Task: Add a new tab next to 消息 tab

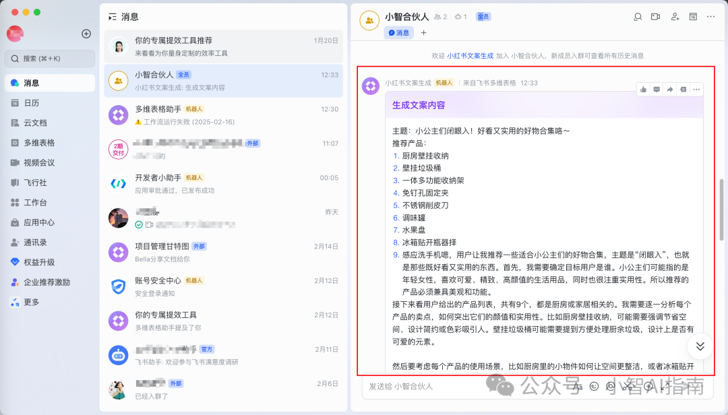Action: [x=424, y=32]
